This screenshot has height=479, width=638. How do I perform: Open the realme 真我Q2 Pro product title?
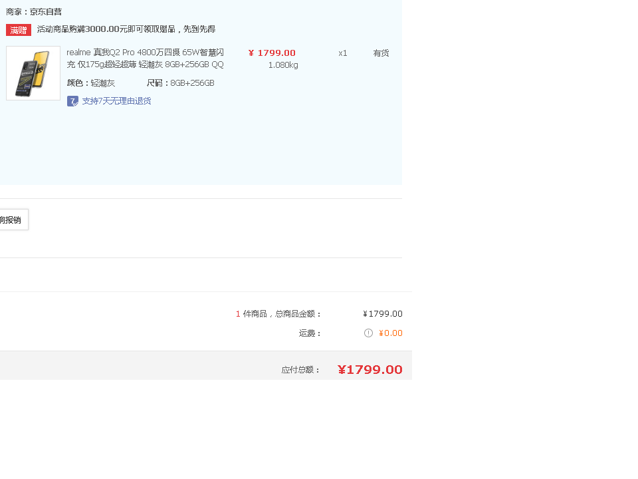point(146,59)
